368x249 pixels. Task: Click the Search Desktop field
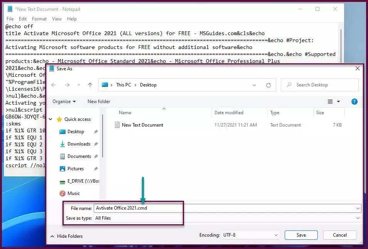320,85
